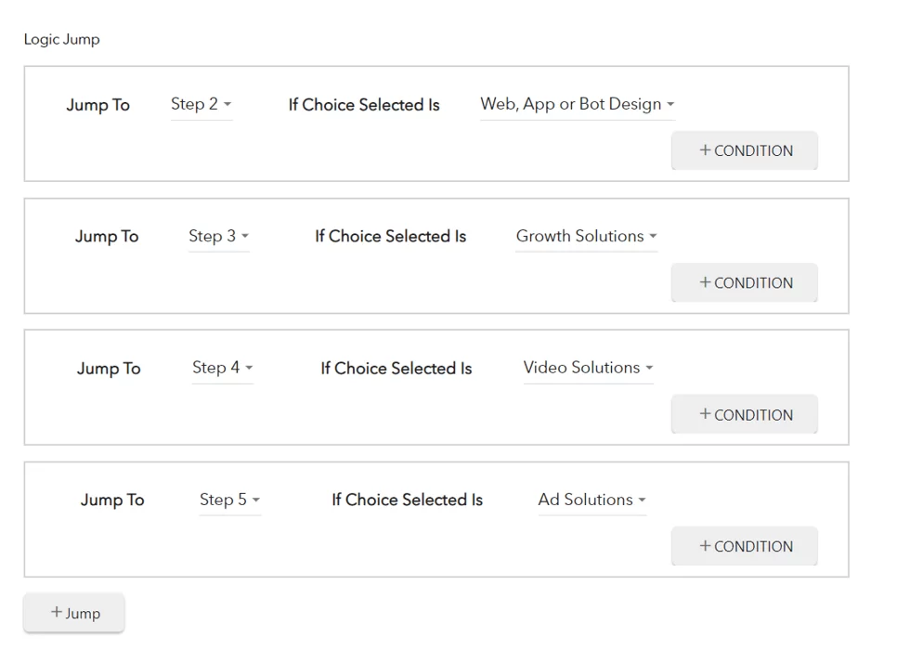Click 'Jump To' label in the Step 2 row
This screenshot has height=650, width=910.
[x=97, y=105]
